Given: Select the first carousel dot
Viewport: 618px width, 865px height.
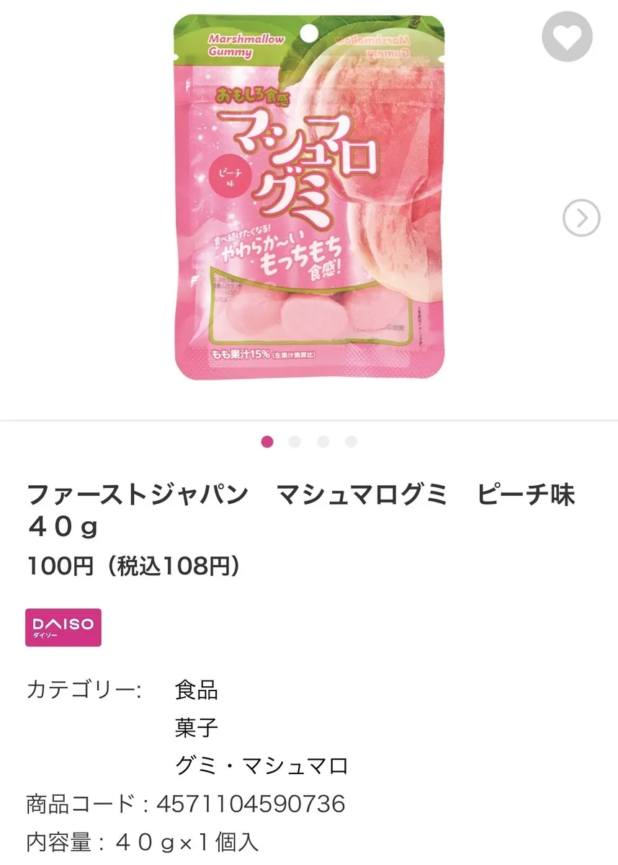Looking at the screenshot, I should 267,442.
